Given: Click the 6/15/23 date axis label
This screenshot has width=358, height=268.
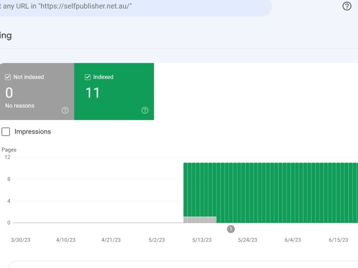Looking at the screenshot, I should (x=338, y=240).
